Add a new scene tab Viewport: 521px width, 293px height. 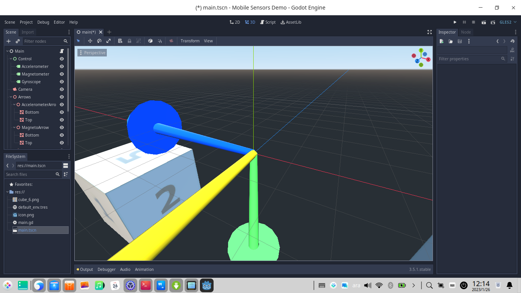(109, 32)
